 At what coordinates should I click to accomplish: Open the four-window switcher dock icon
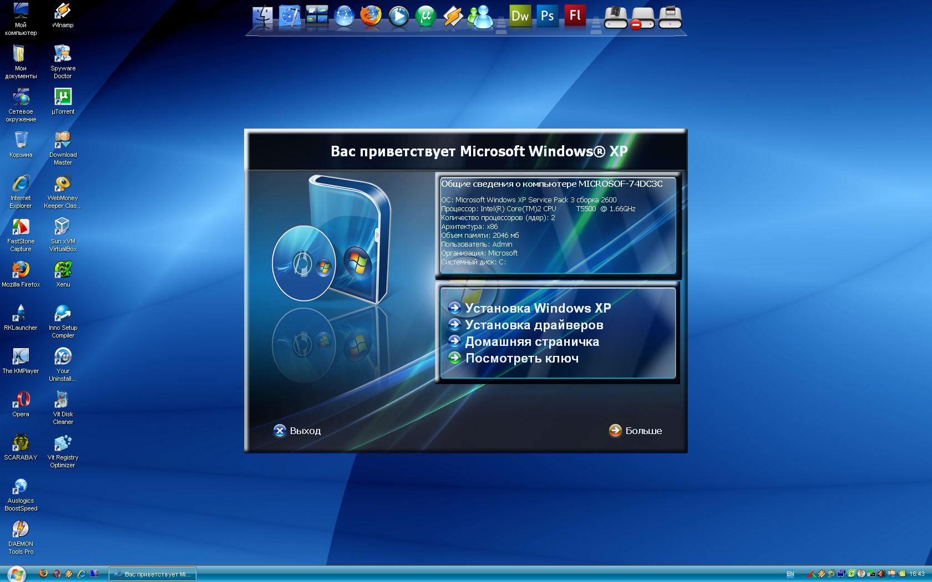[317, 16]
